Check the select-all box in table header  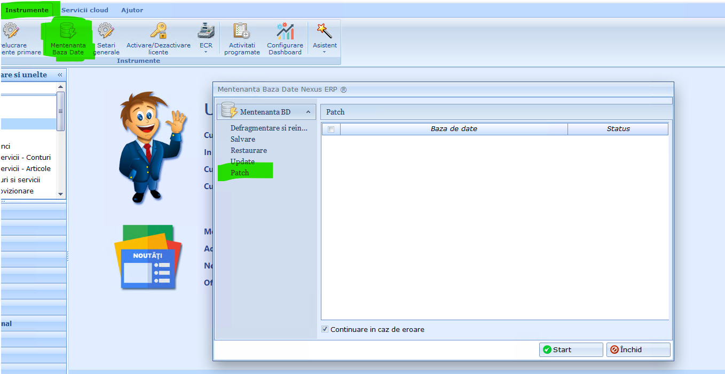tap(331, 129)
